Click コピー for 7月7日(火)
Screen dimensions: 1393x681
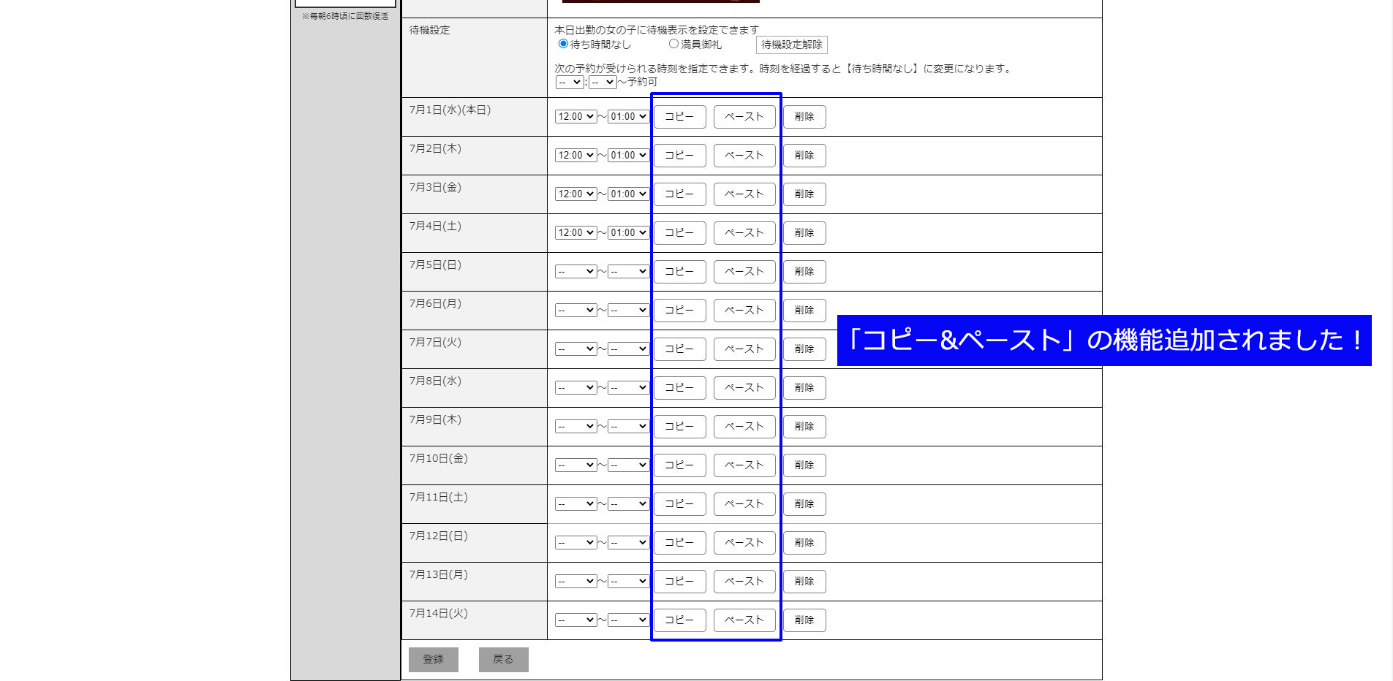tap(679, 349)
